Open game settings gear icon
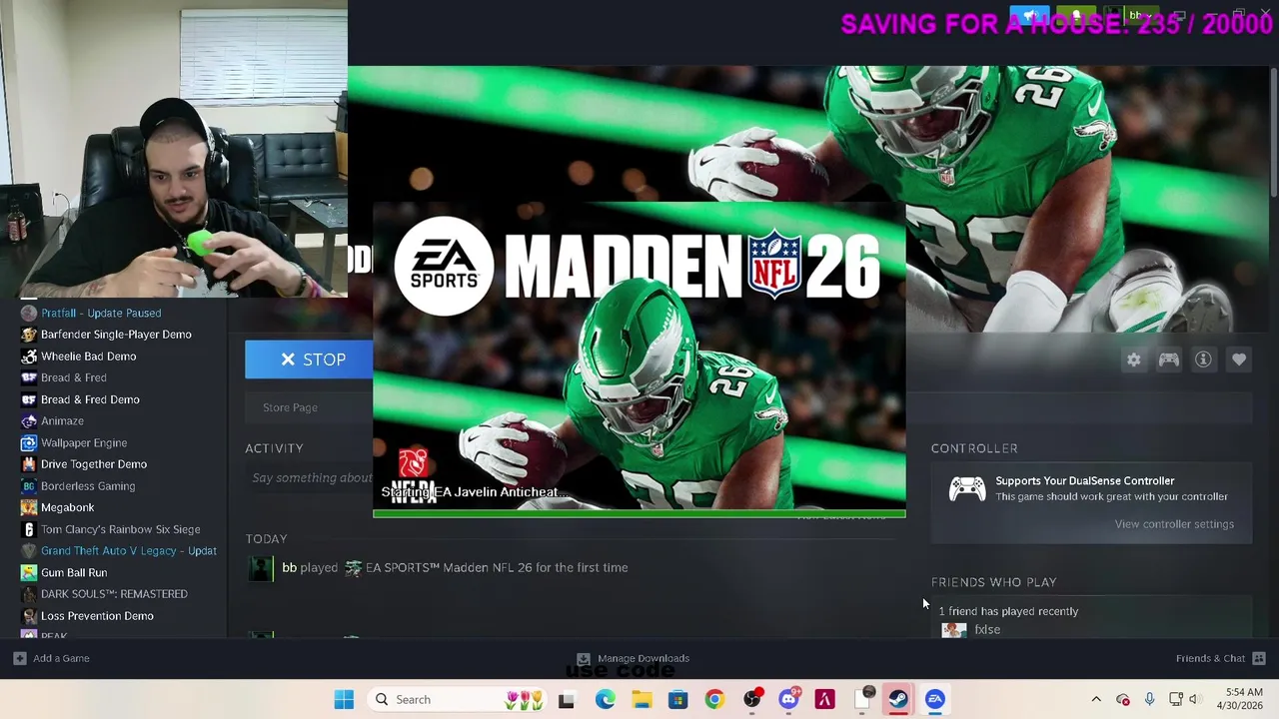 (x=1133, y=359)
